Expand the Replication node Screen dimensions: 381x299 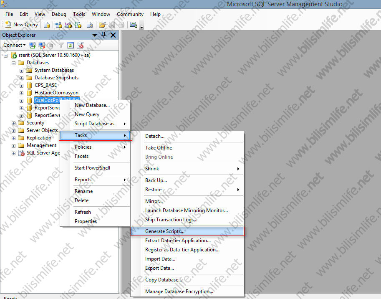pos(14,138)
